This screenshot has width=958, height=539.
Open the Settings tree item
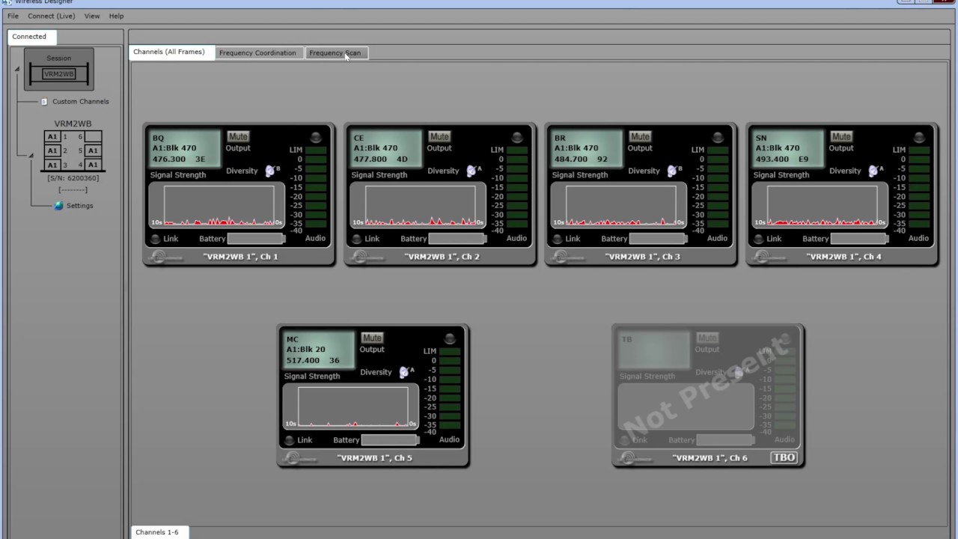79,206
